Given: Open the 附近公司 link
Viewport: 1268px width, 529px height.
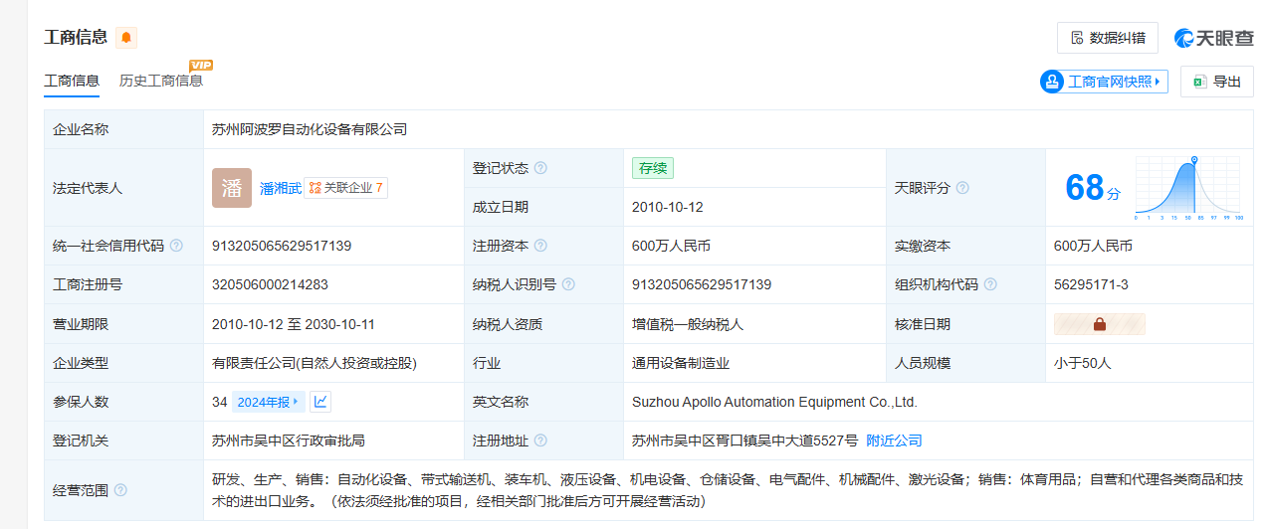Looking at the screenshot, I should pos(894,441).
